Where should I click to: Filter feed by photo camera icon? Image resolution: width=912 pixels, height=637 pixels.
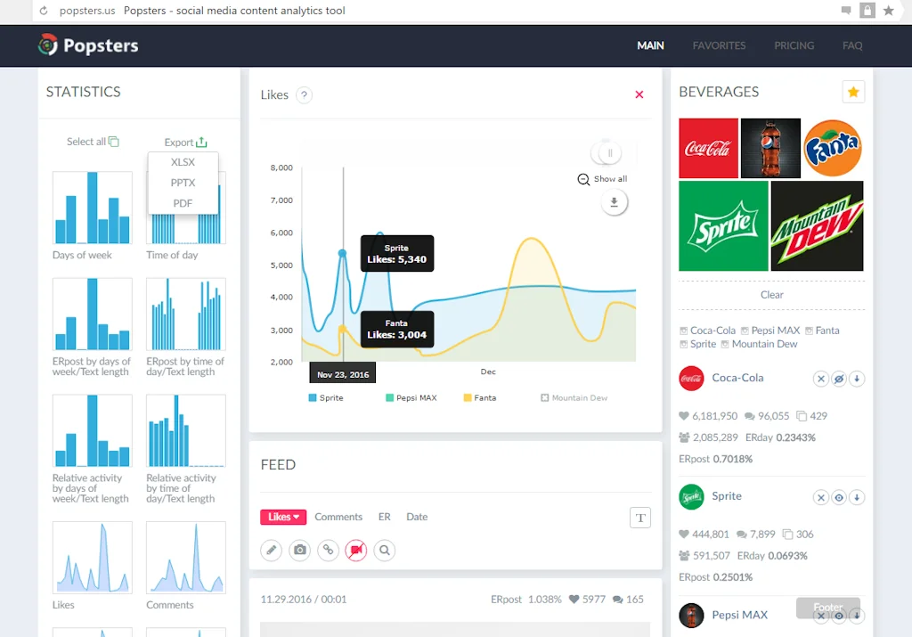(x=300, y=551)
